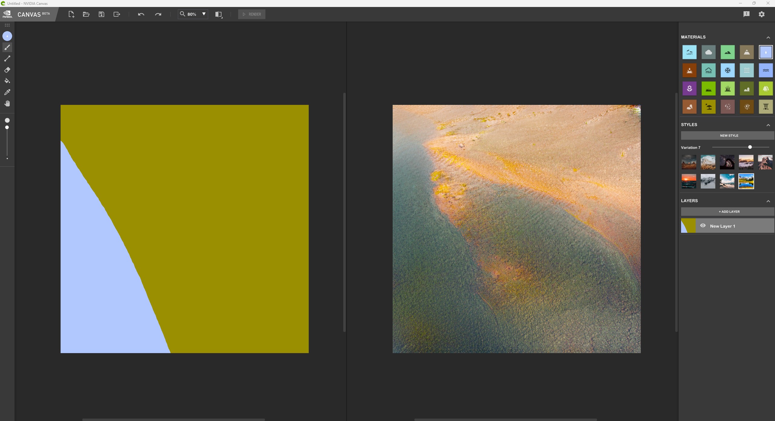Choose the Snow snowflake material
Viewport: 775px width, 421px height.
[x=728, y=70]
